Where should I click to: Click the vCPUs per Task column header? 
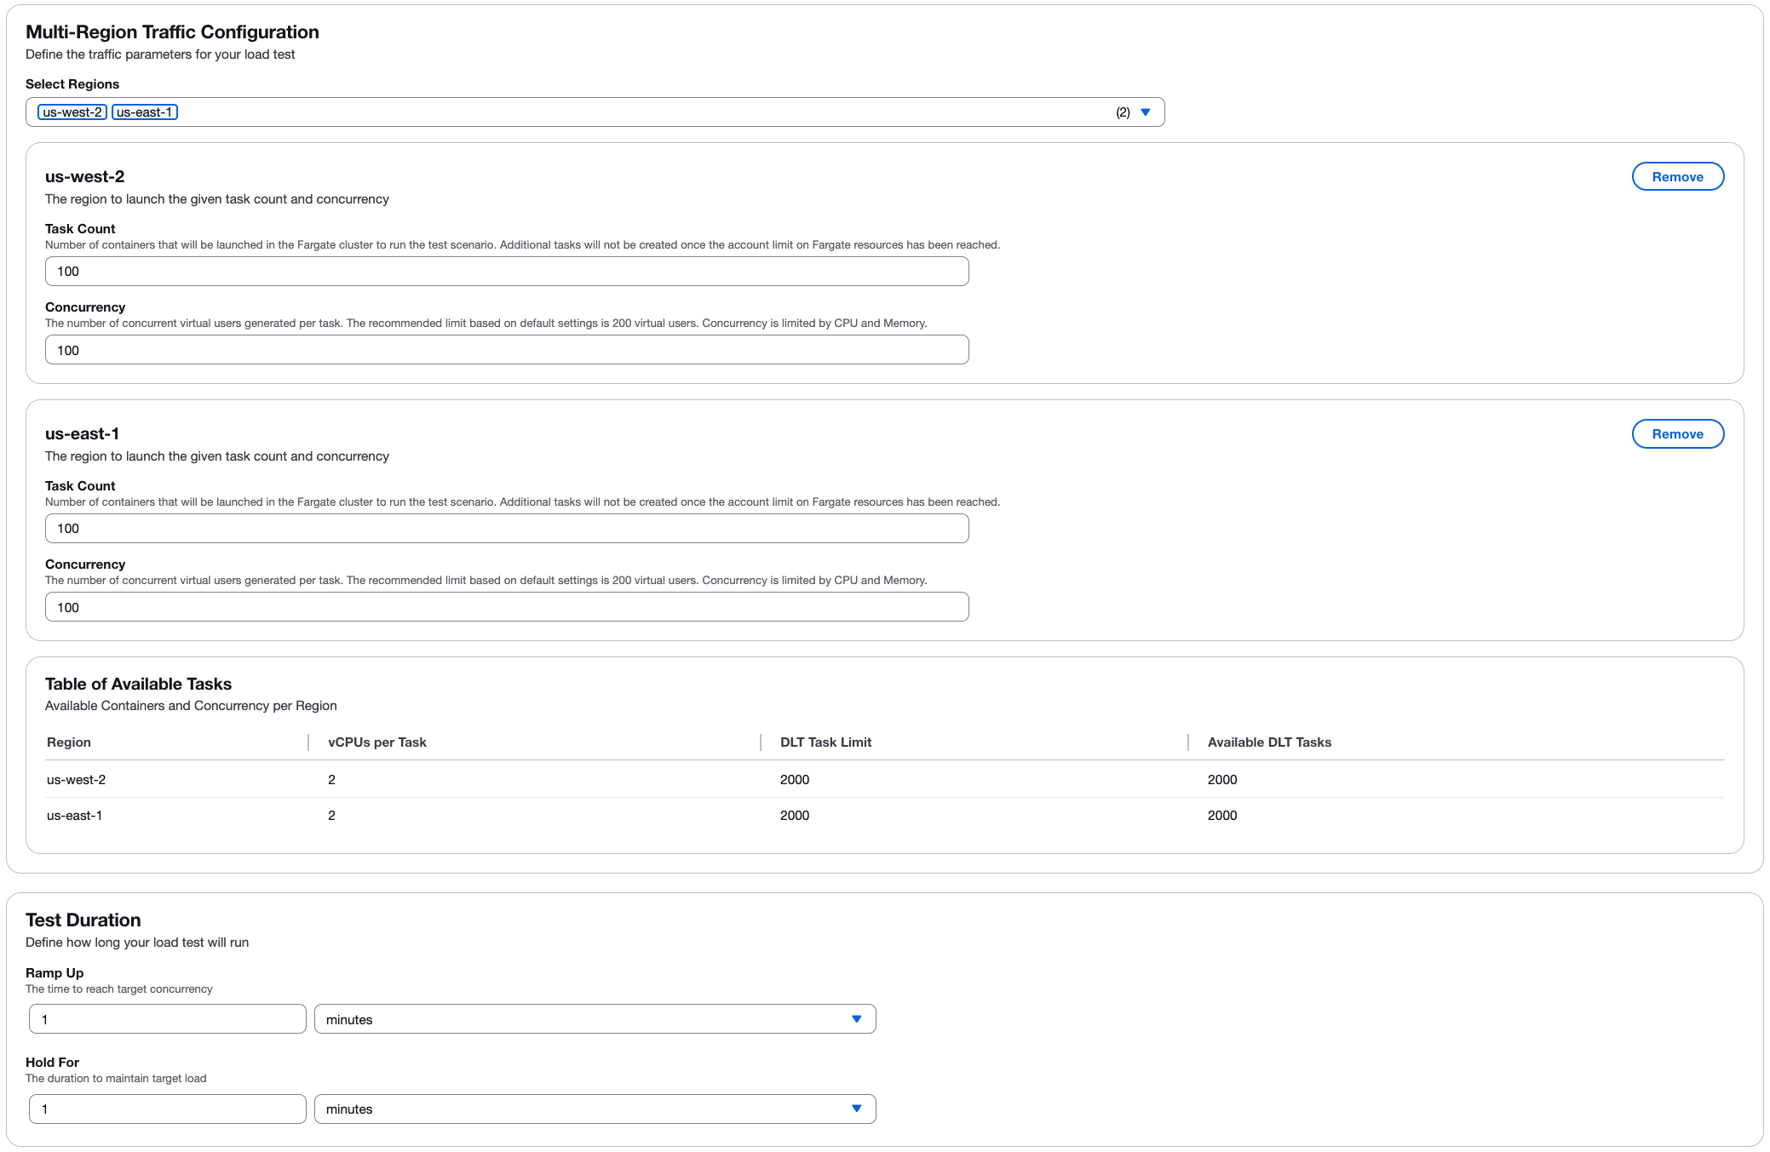point(377,742)
